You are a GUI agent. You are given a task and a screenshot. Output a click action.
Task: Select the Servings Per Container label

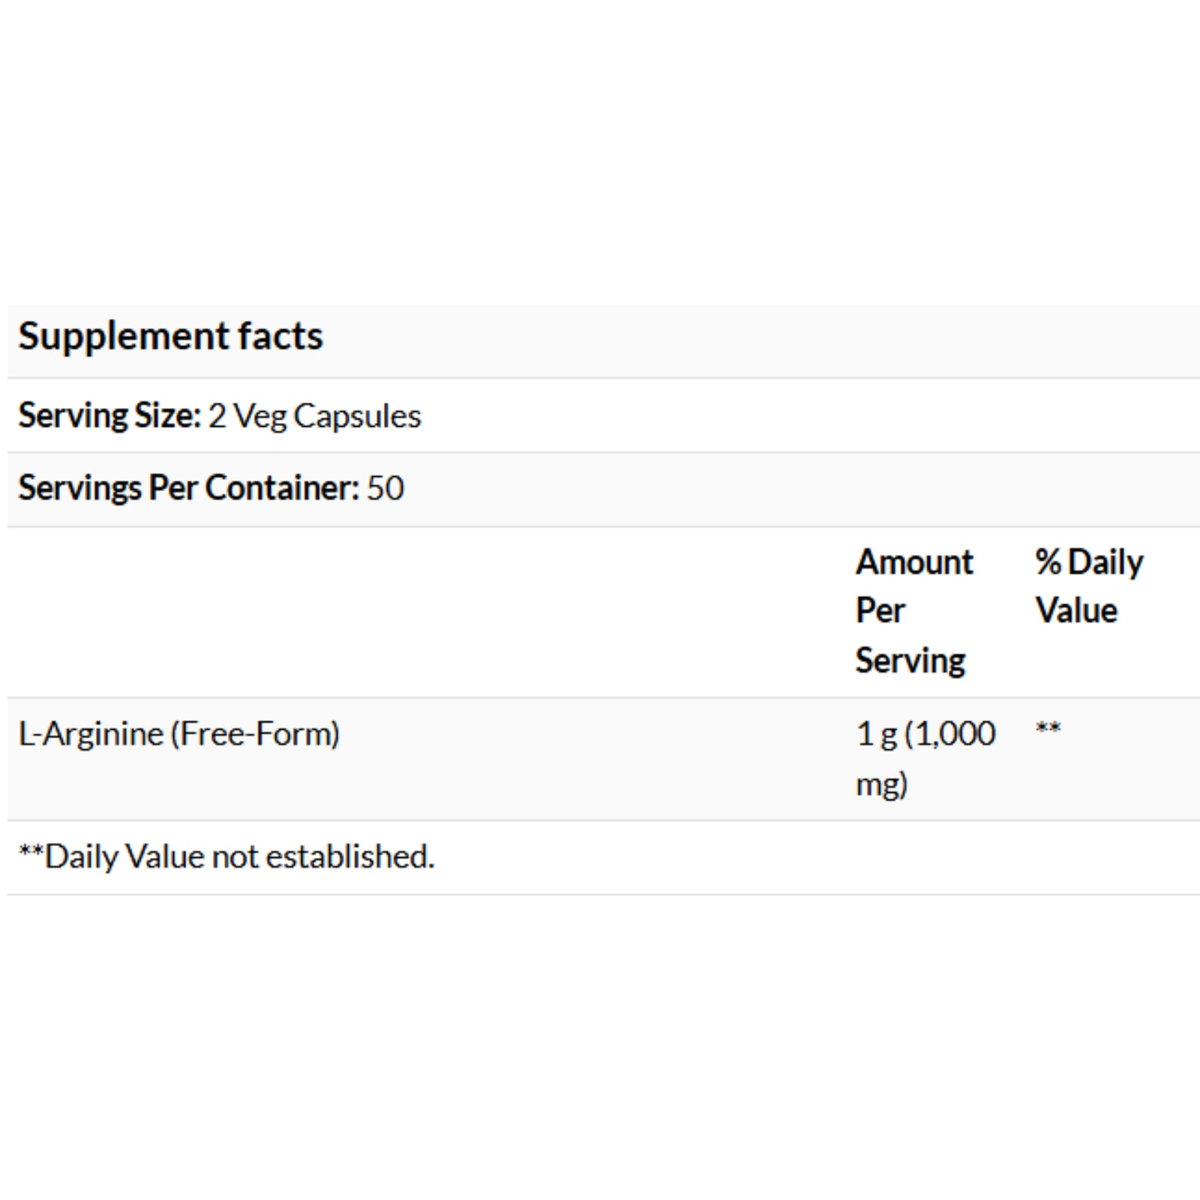pos(189,488)
